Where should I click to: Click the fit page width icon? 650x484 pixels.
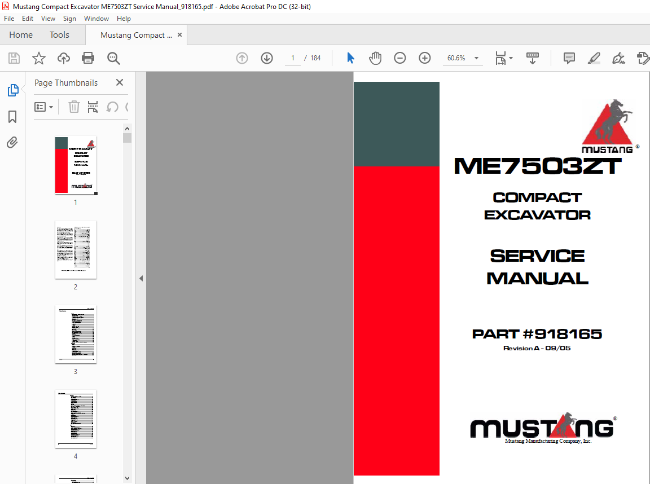click(x=501, y=58)
